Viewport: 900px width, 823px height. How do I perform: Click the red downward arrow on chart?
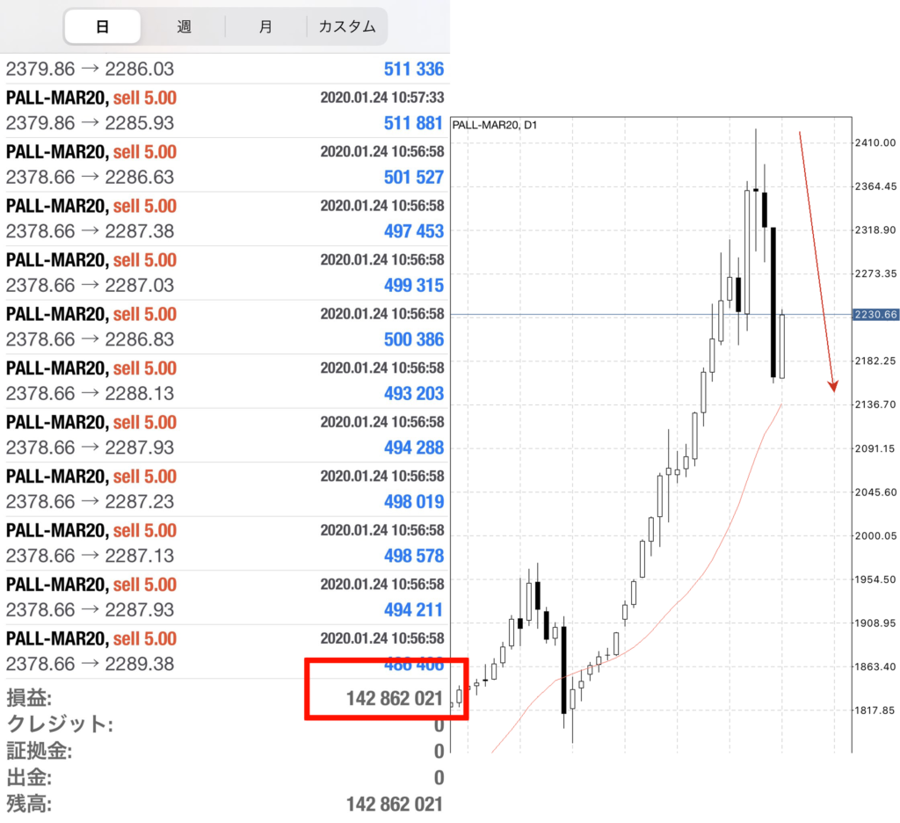(817, 262)
